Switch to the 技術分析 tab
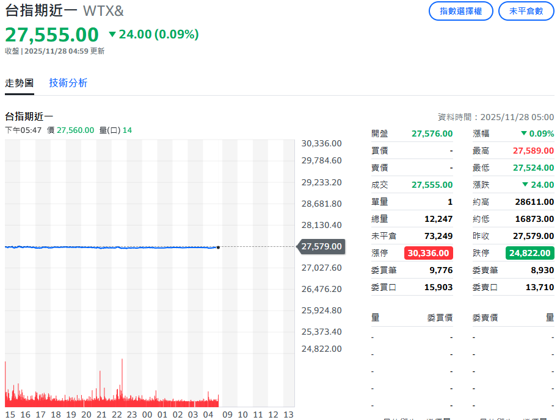 pos(68,83)
